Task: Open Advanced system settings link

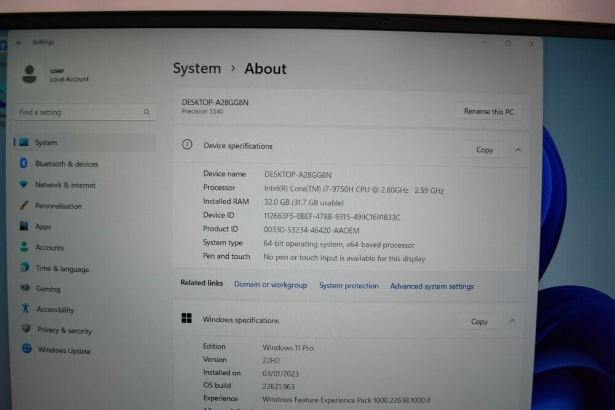Action: (432, 286)
